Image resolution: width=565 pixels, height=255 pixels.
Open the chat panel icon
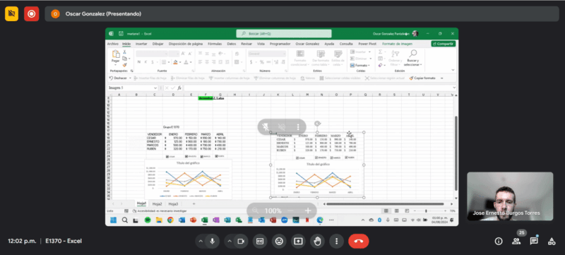pyautogui.click(x=534, y=242)
